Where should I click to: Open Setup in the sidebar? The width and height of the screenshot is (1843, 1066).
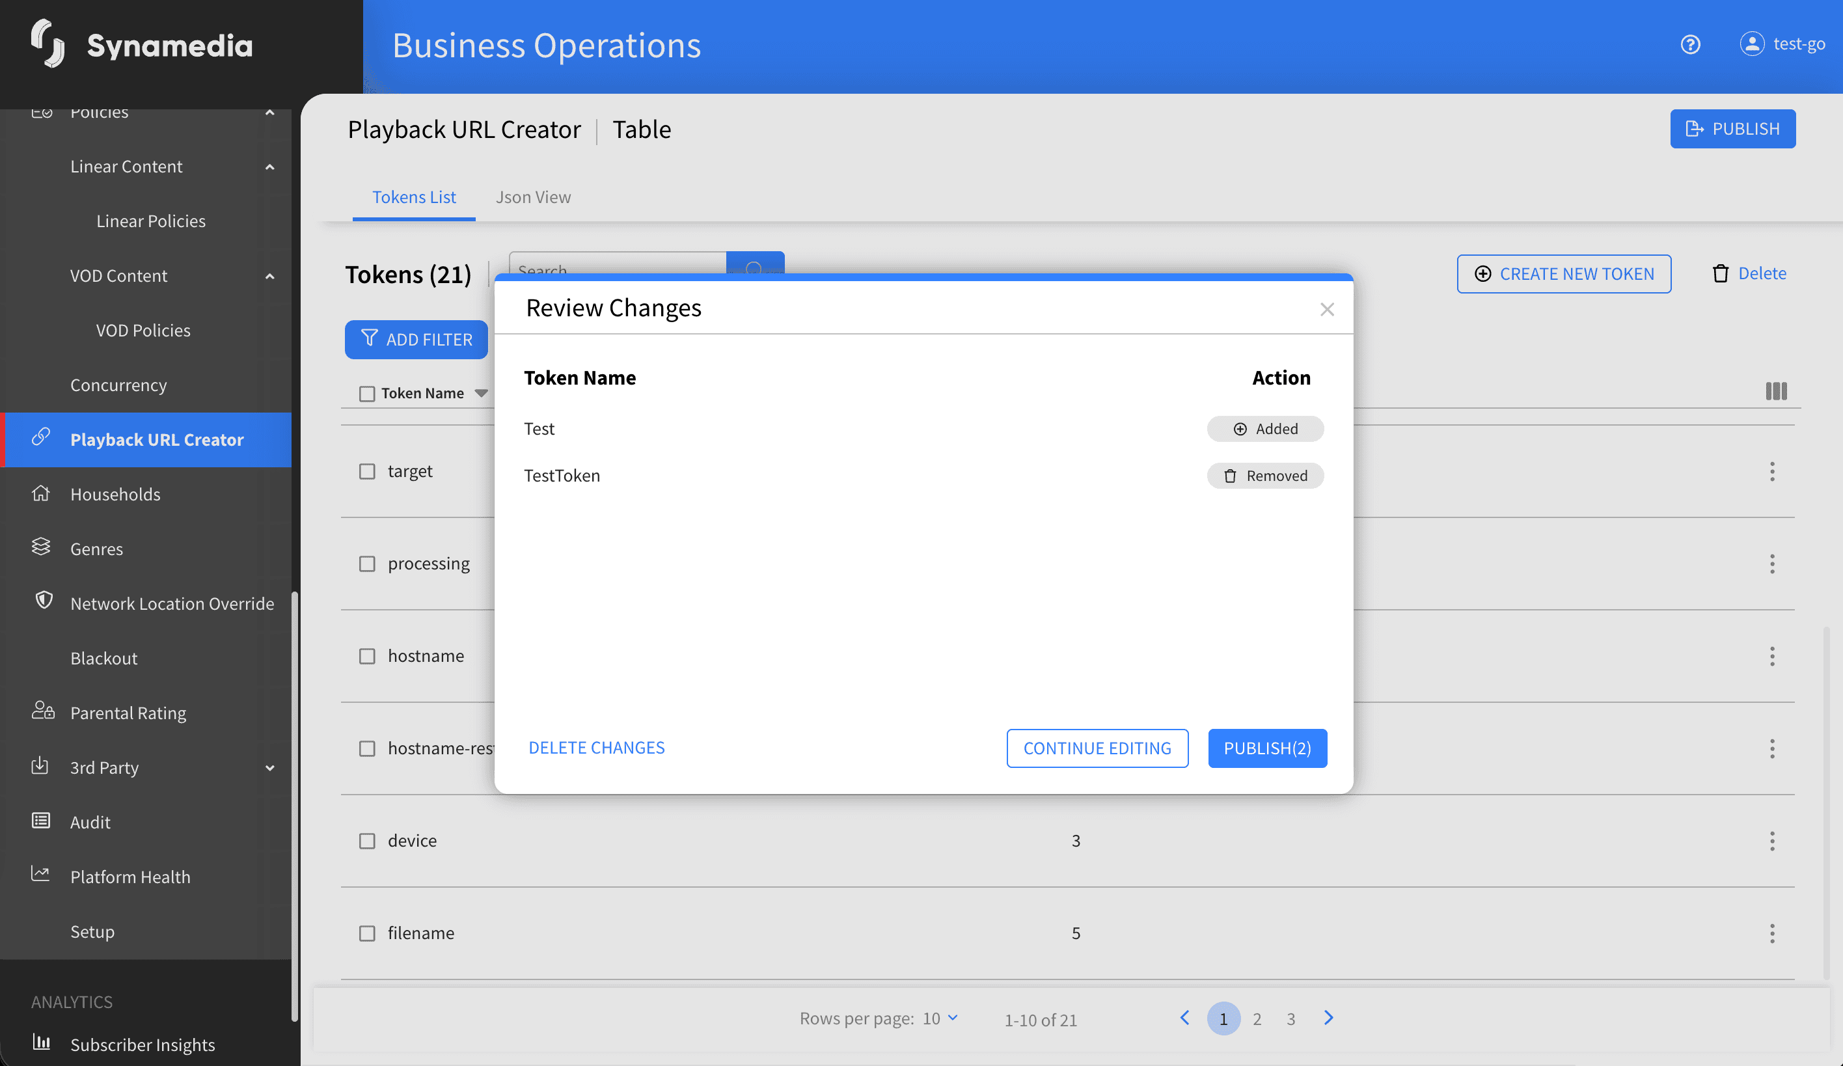click(x=92, y=931)
